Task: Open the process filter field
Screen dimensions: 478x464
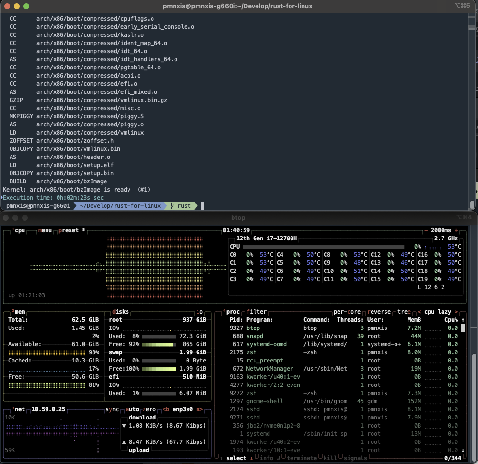Action: (x=256, y=312)
